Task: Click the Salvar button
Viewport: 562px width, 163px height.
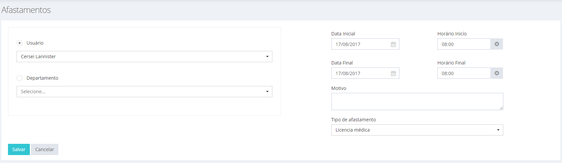Action: [19, 149]
